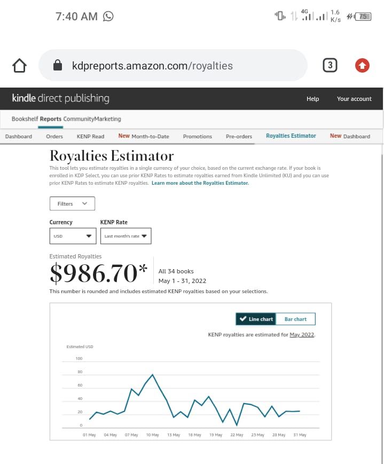Switch the chart to Bar chart
384x464 pixels.
click(x=295, y=319)
